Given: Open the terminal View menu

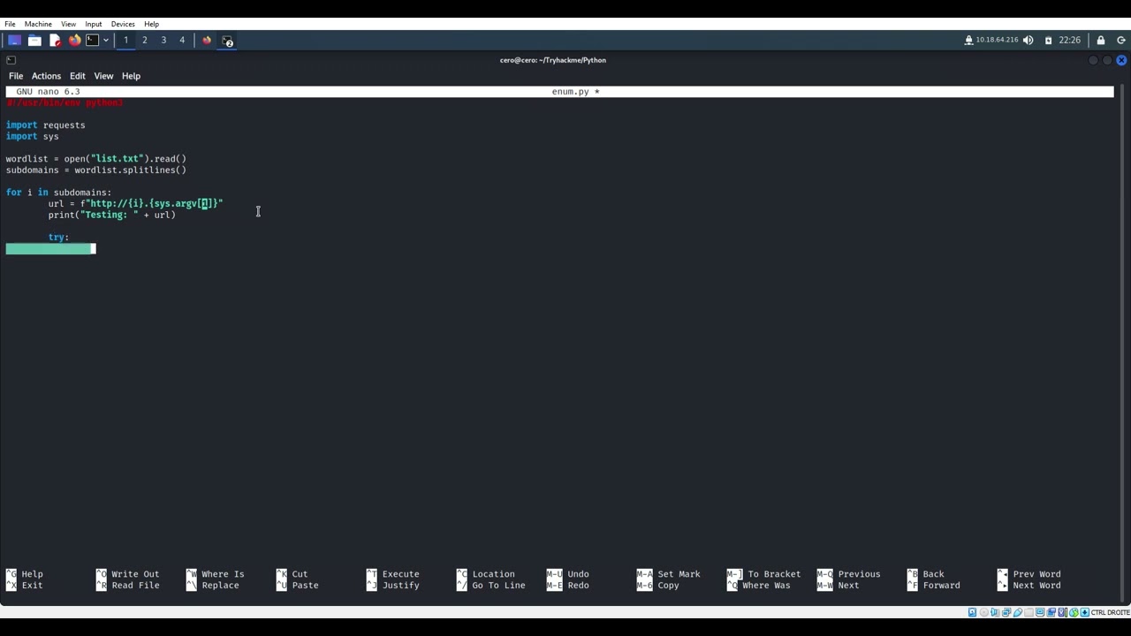Looking at the screenshot, I should pyautogui.click(x=103, y=76).
